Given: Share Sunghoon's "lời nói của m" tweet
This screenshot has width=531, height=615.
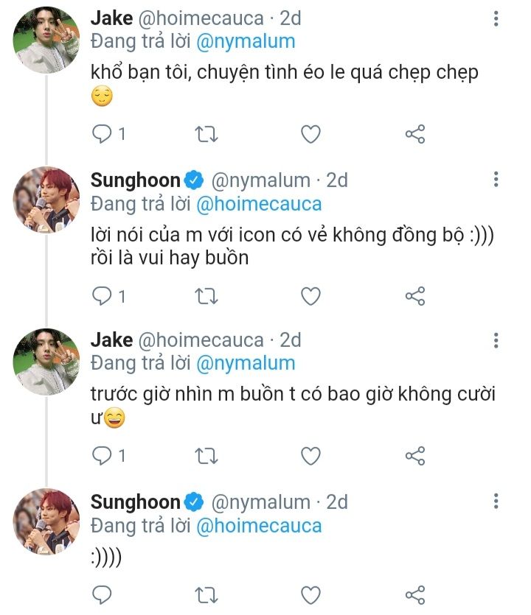Looking at the screenshot, I should coord(416,296).
